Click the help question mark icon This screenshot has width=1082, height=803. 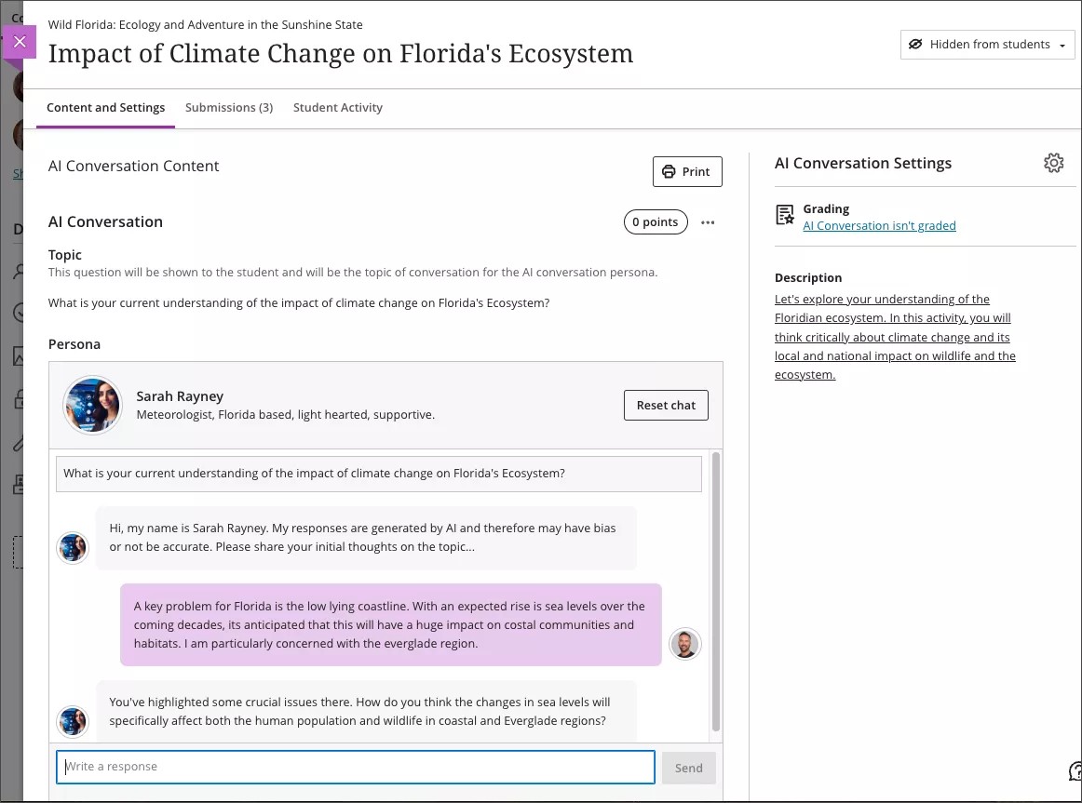tap(1076, 771)
